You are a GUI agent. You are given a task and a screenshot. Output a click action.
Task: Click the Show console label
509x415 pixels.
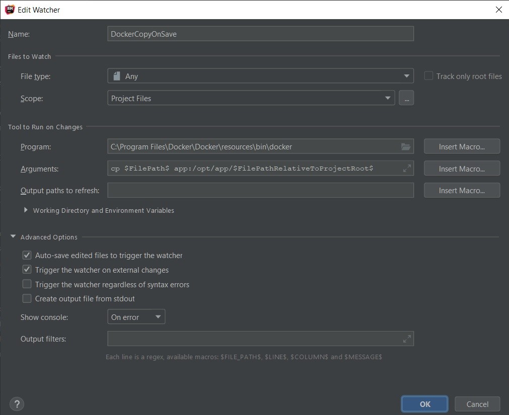pyautogui.click(x=44, y=317)
